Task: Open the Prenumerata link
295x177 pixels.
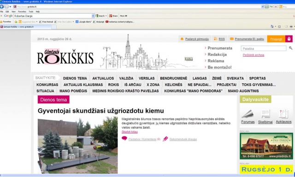Action: click(x=220, y=48)
